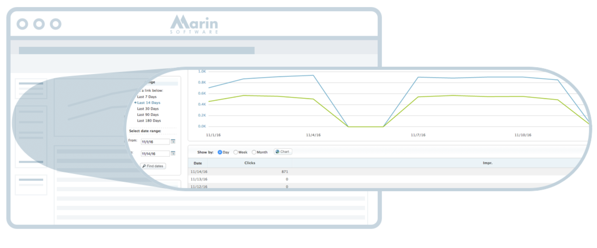597x248 pixels.
Task: Select the Week radio button
Action: pos(236,152)
